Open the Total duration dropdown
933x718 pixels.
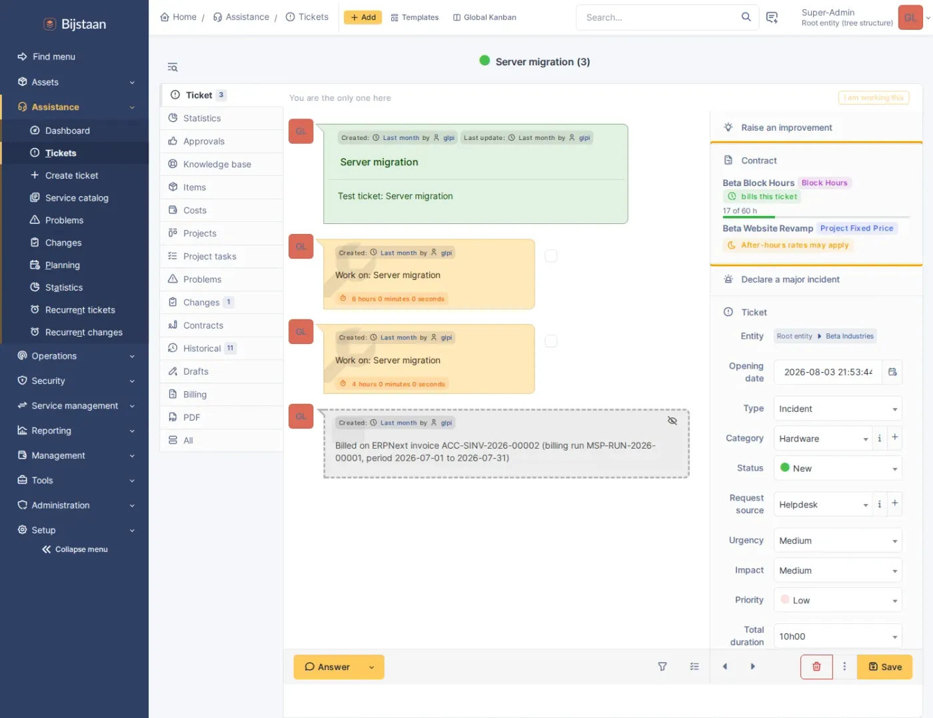click(x=838, y=636)
